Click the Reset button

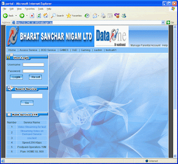35,77
